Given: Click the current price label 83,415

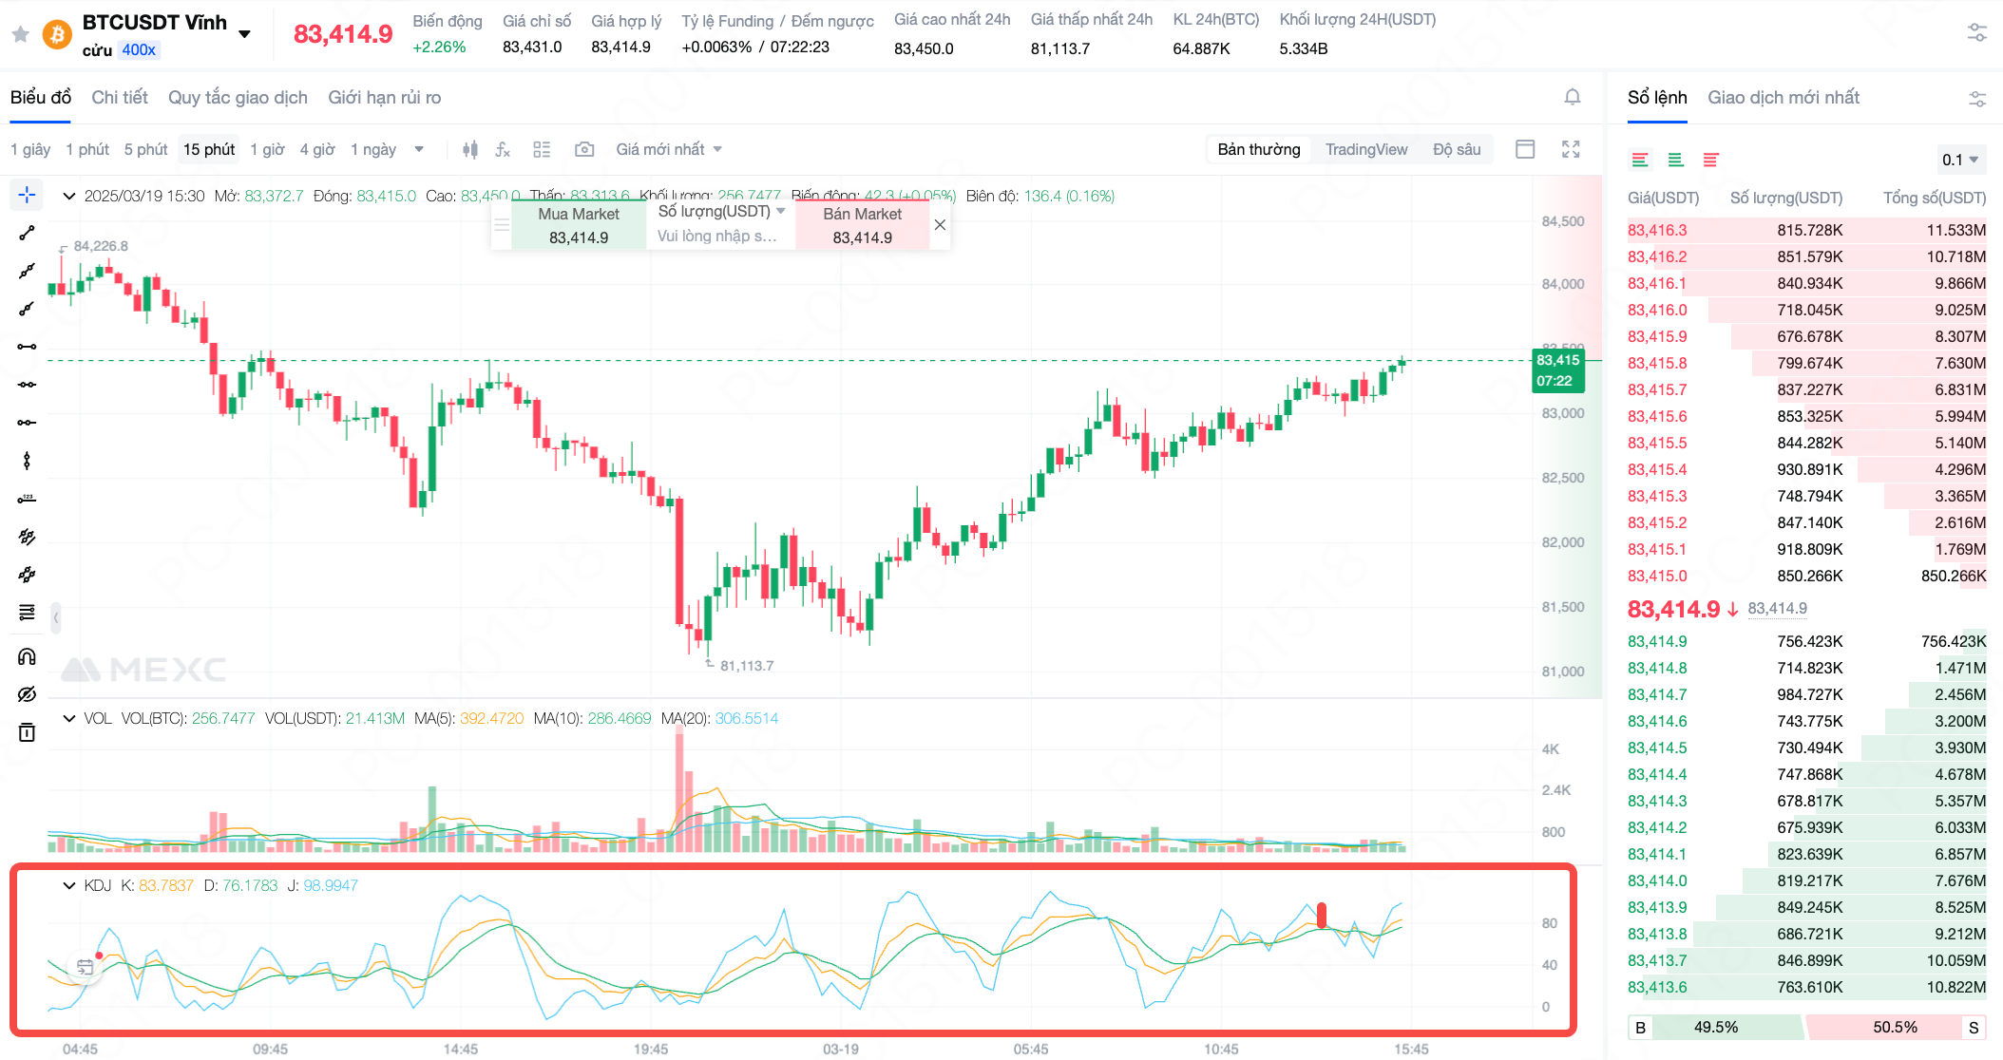Looking at the screenshot, I should [x=1558, y=370].
